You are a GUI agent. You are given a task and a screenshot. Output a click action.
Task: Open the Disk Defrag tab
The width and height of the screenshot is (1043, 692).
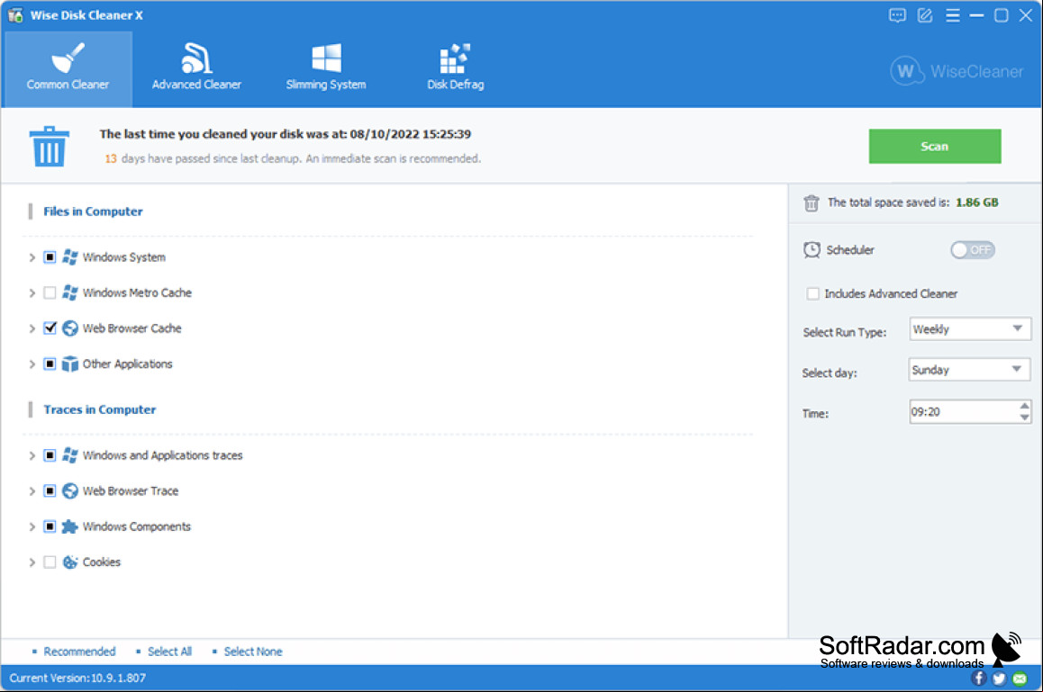click(x=456, y=68)
